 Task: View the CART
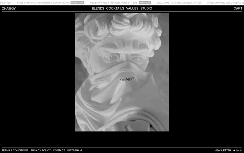click(238, 8)
